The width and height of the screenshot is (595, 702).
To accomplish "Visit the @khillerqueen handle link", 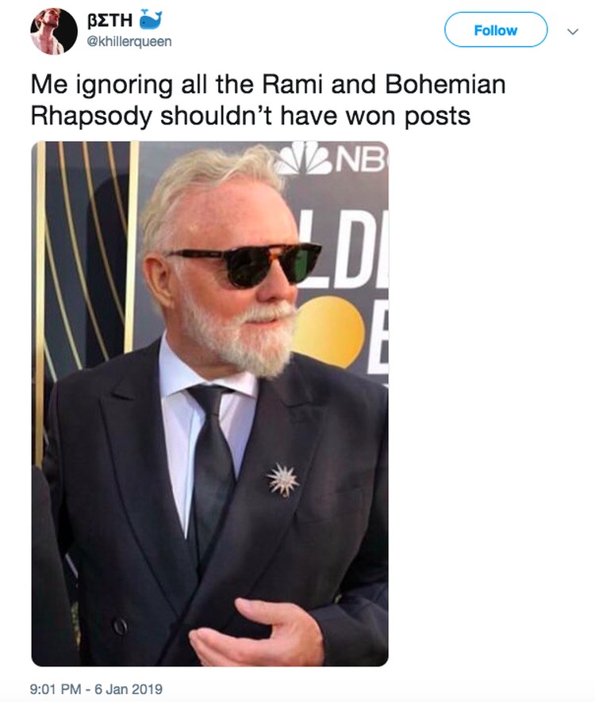I will click(x=129, y=42).
